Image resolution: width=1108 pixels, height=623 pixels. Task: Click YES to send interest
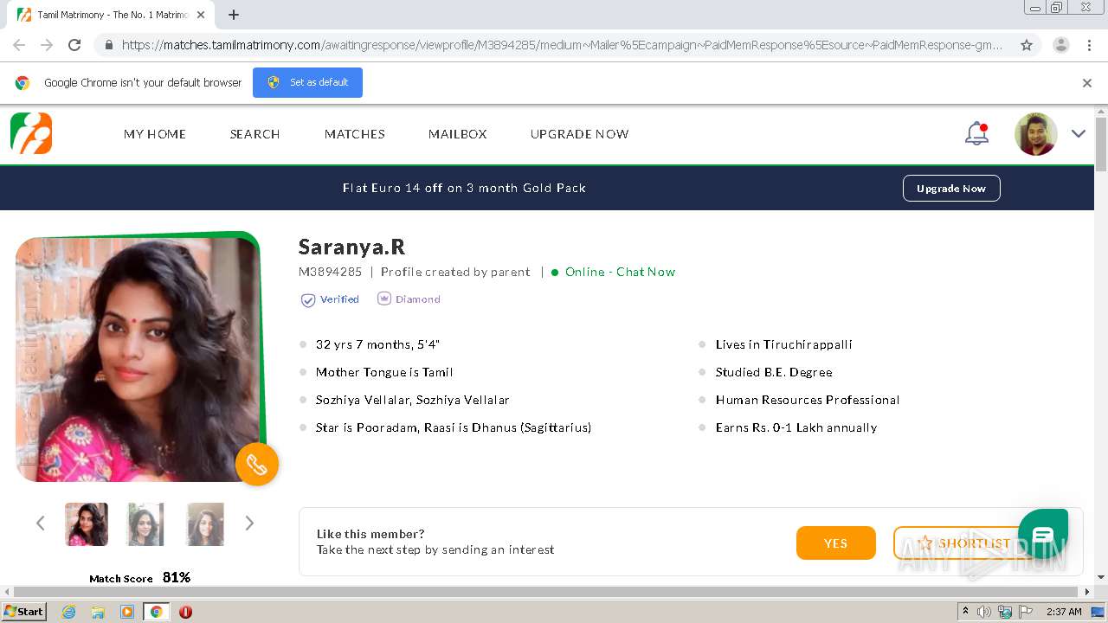coord(835,543)
